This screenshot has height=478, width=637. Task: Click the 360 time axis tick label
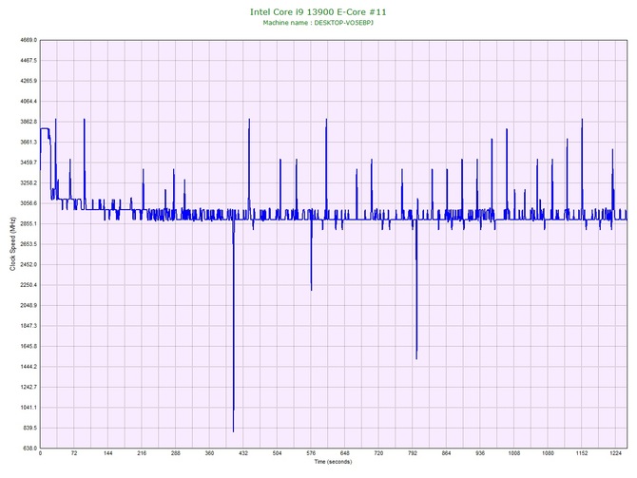click(x=209, y=453)
